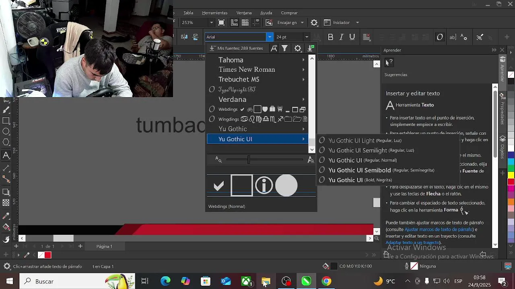Select the Parallel Dimension tool

(6, 168)
